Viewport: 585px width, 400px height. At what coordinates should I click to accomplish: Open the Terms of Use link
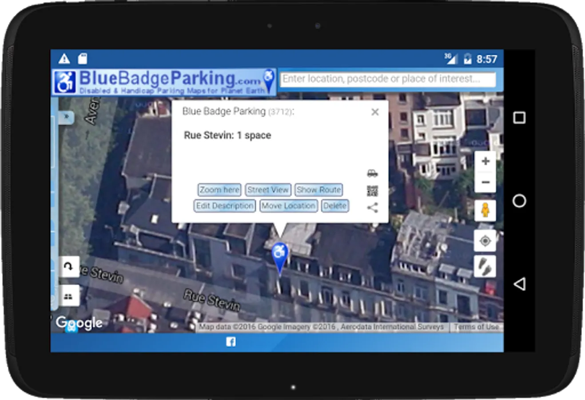[x=476, y=327]
